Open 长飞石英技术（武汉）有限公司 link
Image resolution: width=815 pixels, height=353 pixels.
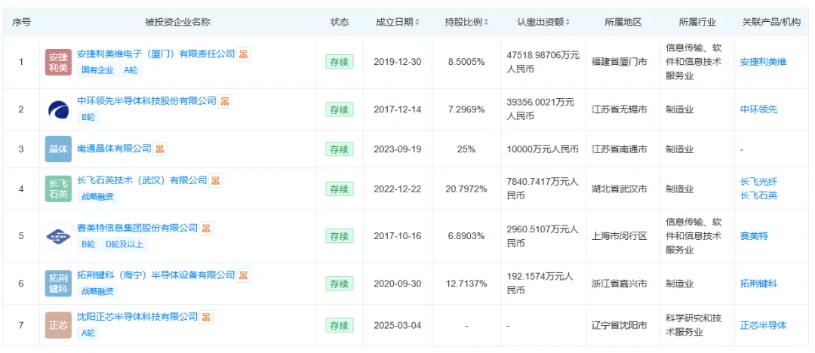click(x=142, y=180)
